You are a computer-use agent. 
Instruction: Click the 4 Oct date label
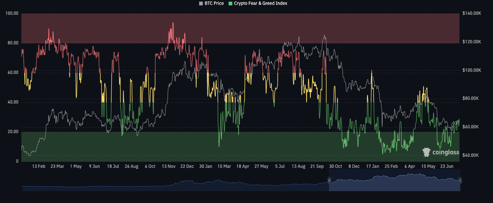[150, 167]
